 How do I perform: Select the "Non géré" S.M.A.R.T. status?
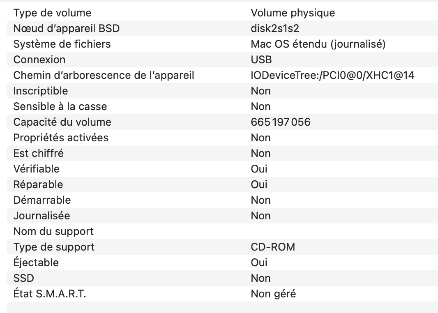click(x=273, y=294)
